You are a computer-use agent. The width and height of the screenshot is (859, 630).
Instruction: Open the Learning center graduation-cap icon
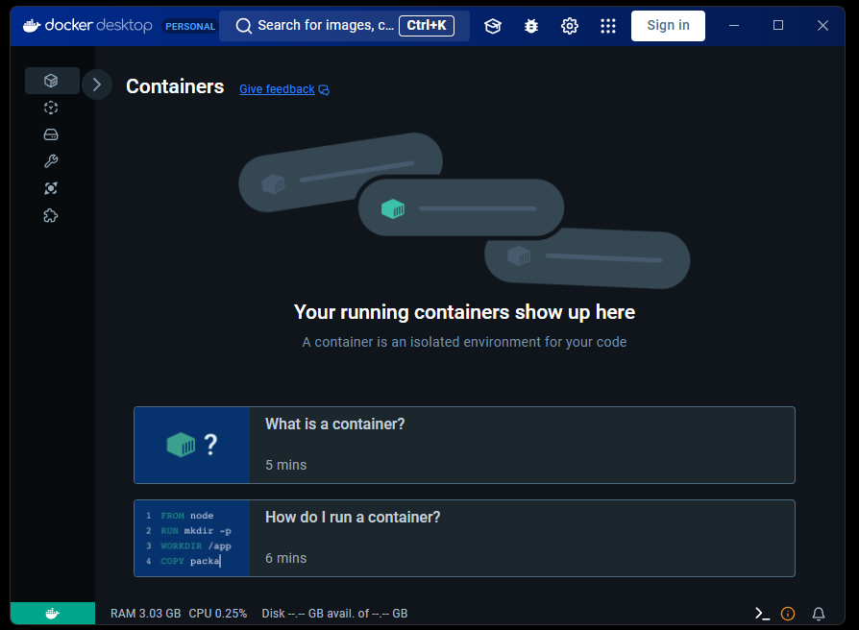point(493,26)
